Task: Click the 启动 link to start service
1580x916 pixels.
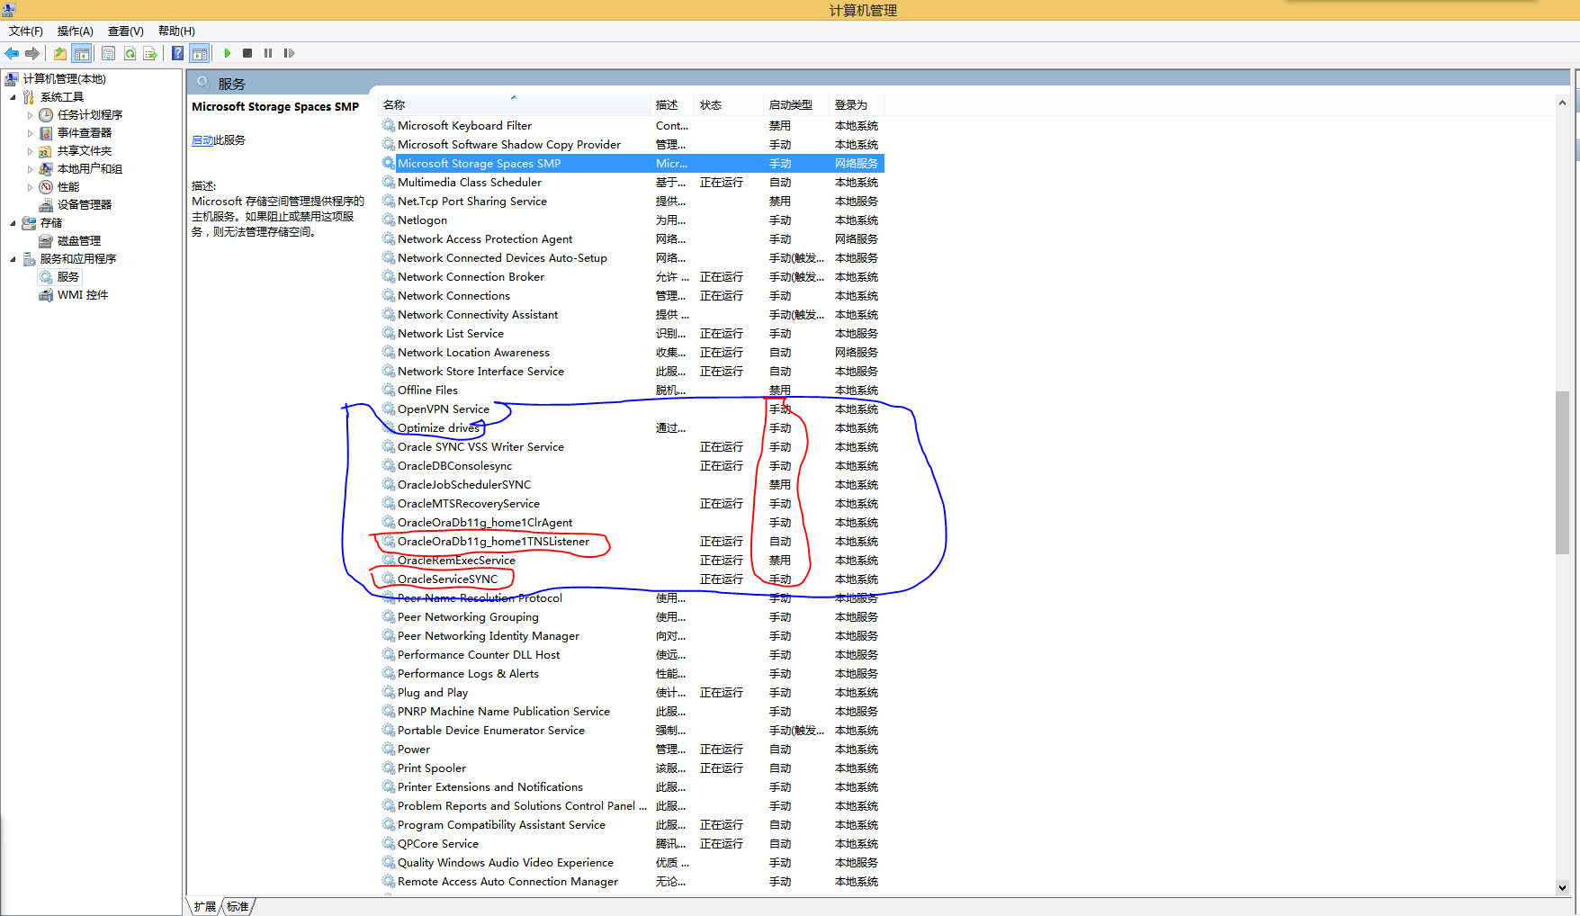Action: coord(202,140)
